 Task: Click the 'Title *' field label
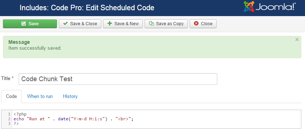[7, 79]
